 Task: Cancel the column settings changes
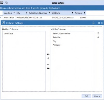[x=97, y=96]
